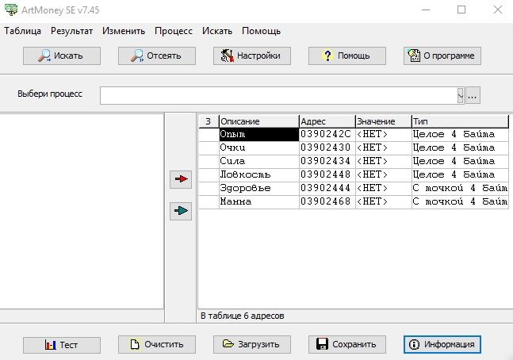The height and width of the screenshot is (360, 513).
Task: Click address cell 0390242C
Action: click(x=327, y=135)
